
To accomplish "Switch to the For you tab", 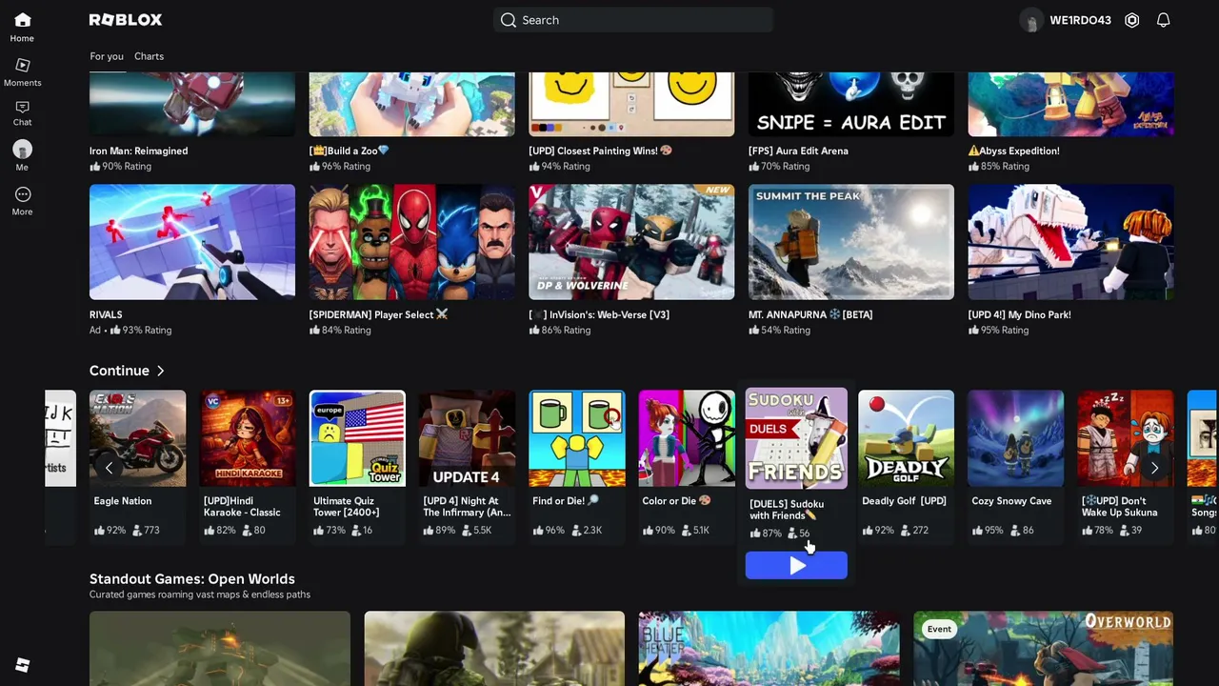I will click(107, 56).
